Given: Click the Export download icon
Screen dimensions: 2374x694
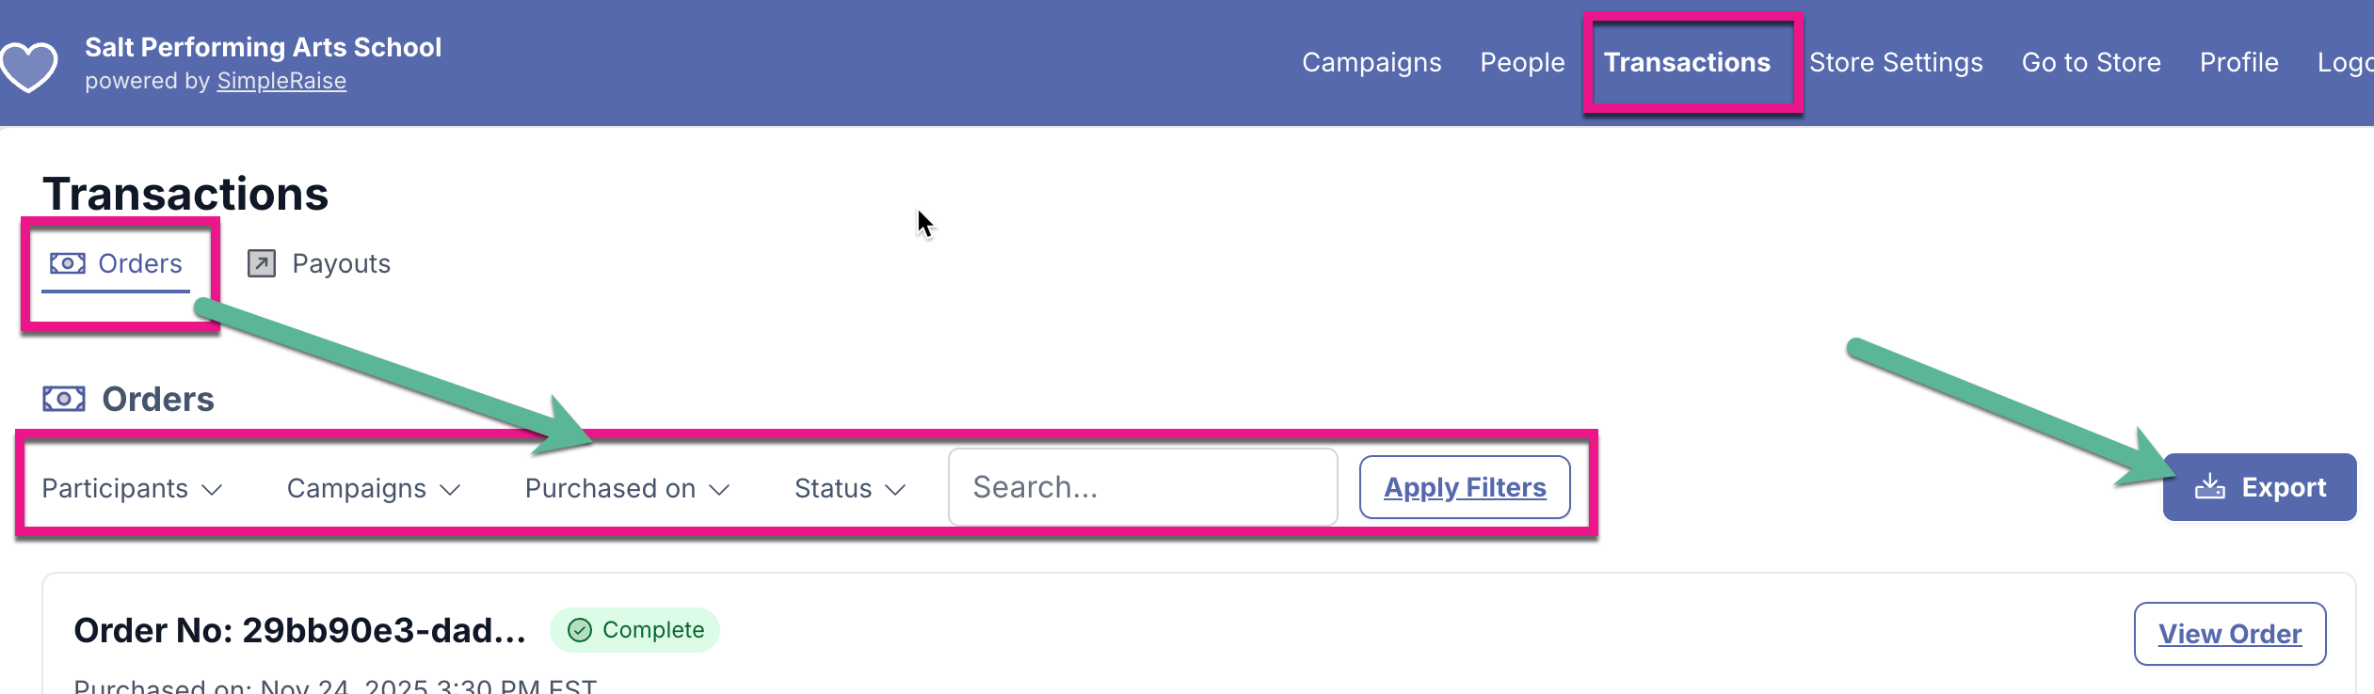Looking at the screenshot, I should (2209, 487).
